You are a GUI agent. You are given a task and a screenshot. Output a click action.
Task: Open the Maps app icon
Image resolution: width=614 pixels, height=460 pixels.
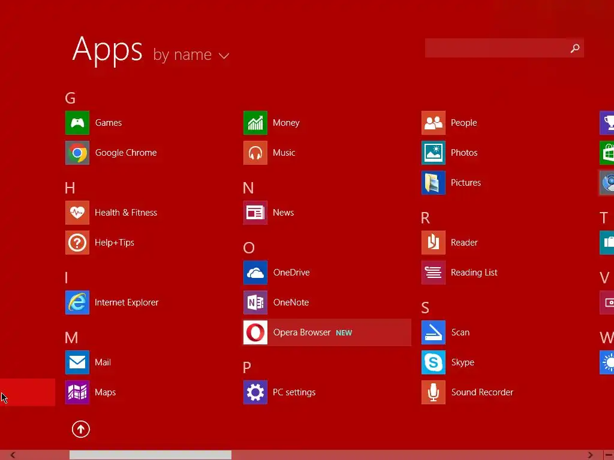[77, 392]
